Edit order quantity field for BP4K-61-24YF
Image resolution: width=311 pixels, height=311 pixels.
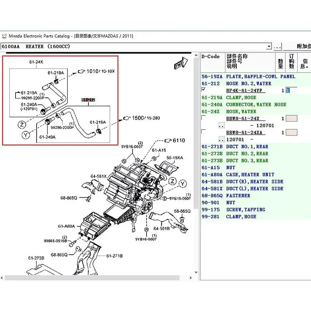(291, 91)
